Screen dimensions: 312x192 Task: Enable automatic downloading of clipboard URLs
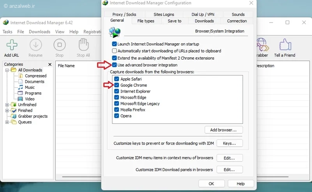(x=114, y=51)
